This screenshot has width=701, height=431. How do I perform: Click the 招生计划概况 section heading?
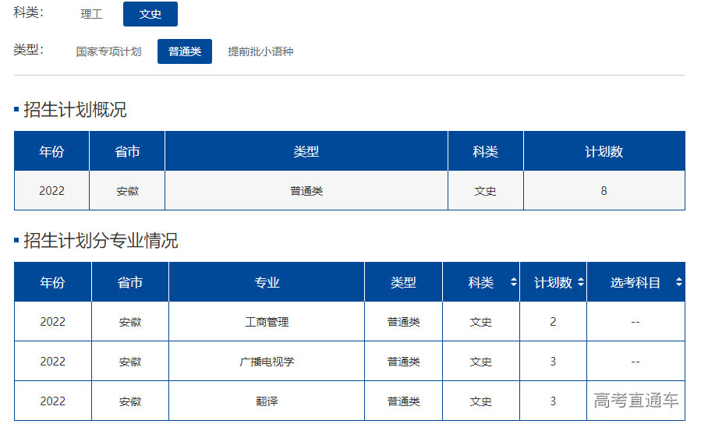[x=75, y=110]
